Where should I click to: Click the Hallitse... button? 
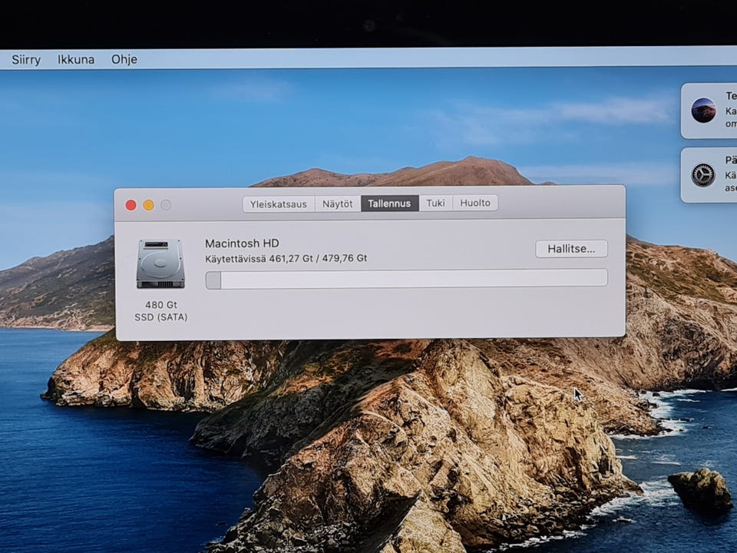click(x=571, y=249)
